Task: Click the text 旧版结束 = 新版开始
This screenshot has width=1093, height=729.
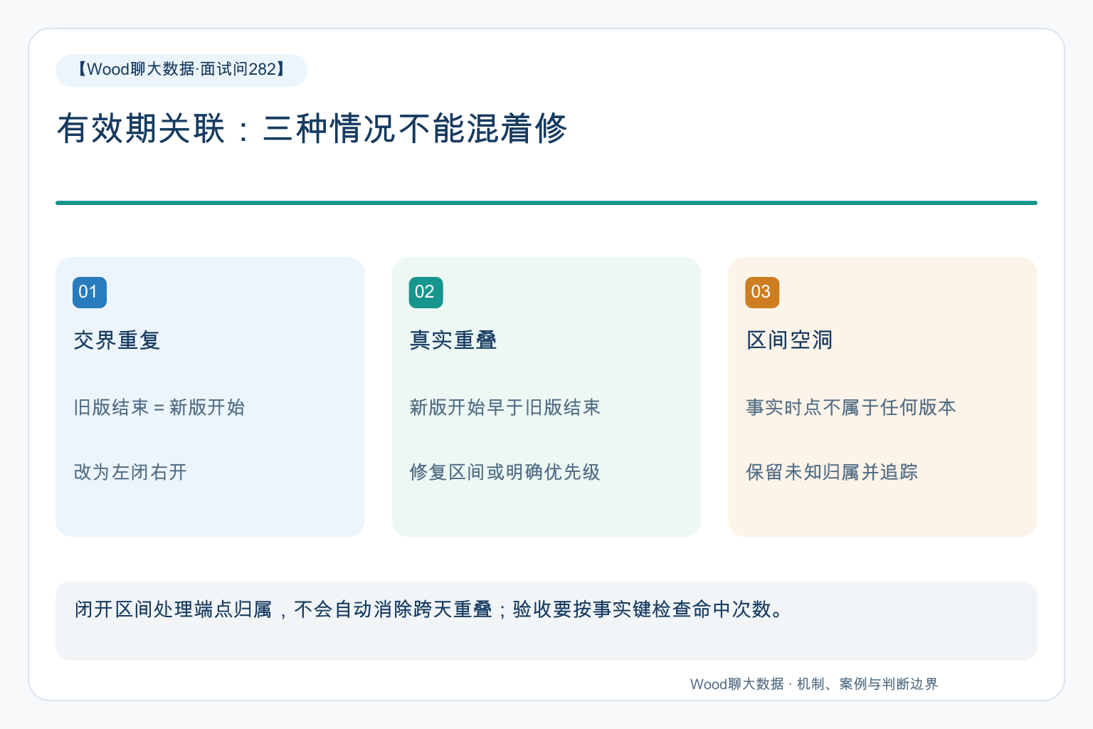Action: coord(159,407)
